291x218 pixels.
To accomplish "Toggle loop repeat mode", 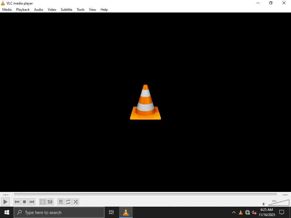I will point(68,202).
